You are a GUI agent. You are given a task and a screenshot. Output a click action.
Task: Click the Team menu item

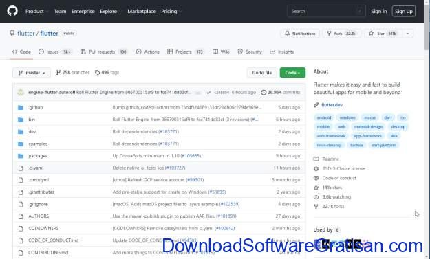(60, 11)
